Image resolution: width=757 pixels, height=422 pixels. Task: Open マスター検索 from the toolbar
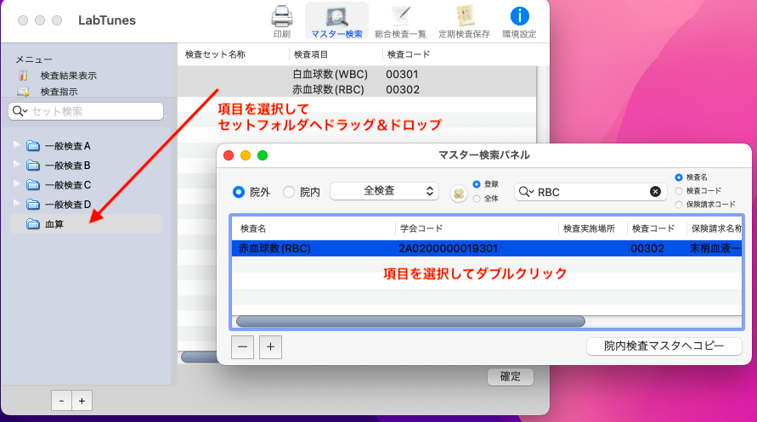point(336,16)
